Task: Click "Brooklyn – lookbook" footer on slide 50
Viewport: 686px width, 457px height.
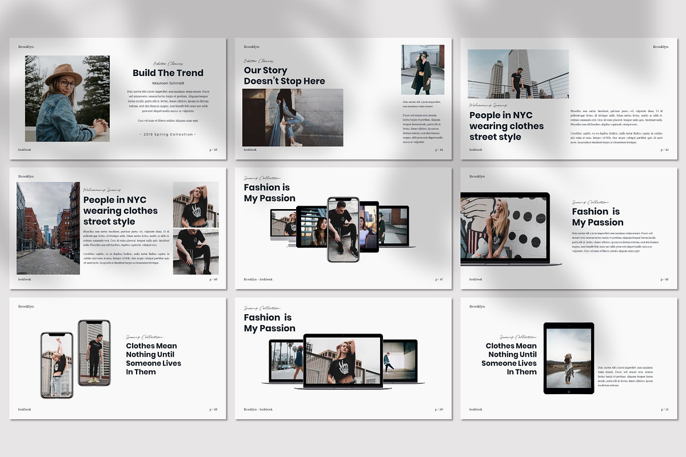Action: pyautogui.click(x=258, y=409)
